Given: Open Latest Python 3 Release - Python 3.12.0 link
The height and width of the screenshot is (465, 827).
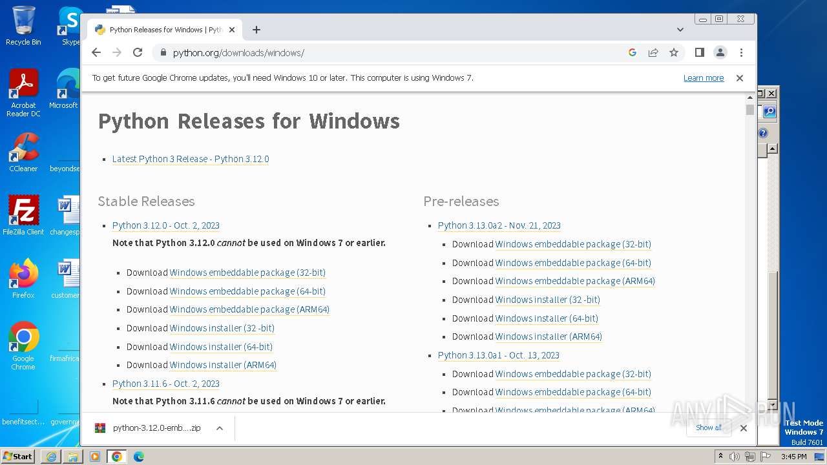Looking at the screenshot, I should (191, 159).
